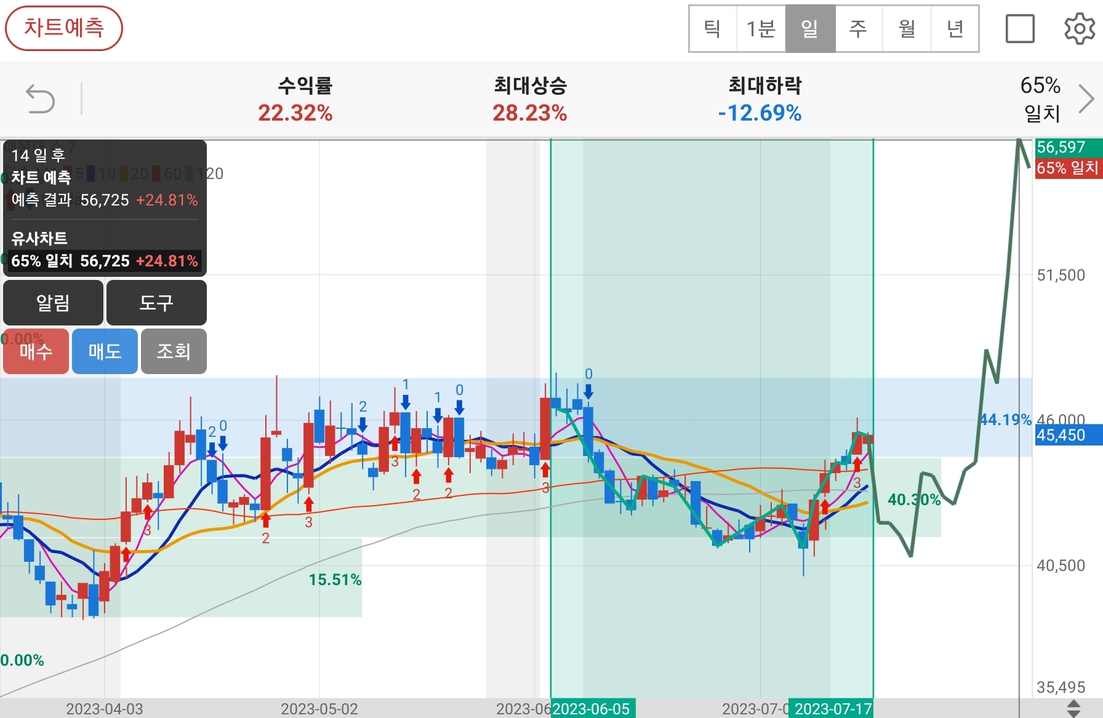This screenshot has height=718, width=1103.
Task: Tap the green 0.00% label at bottom left
Action: 22,660
